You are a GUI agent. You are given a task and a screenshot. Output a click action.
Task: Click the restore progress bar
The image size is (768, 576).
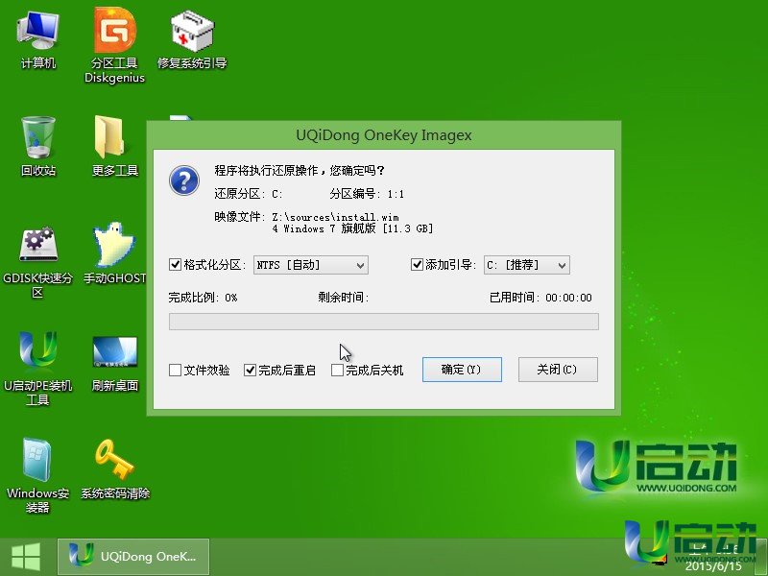point(383,322)
